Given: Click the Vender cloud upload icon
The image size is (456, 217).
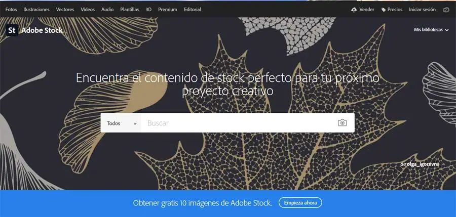Looking at the screenshot, I should pyautogui.click(x=354, y=10).
